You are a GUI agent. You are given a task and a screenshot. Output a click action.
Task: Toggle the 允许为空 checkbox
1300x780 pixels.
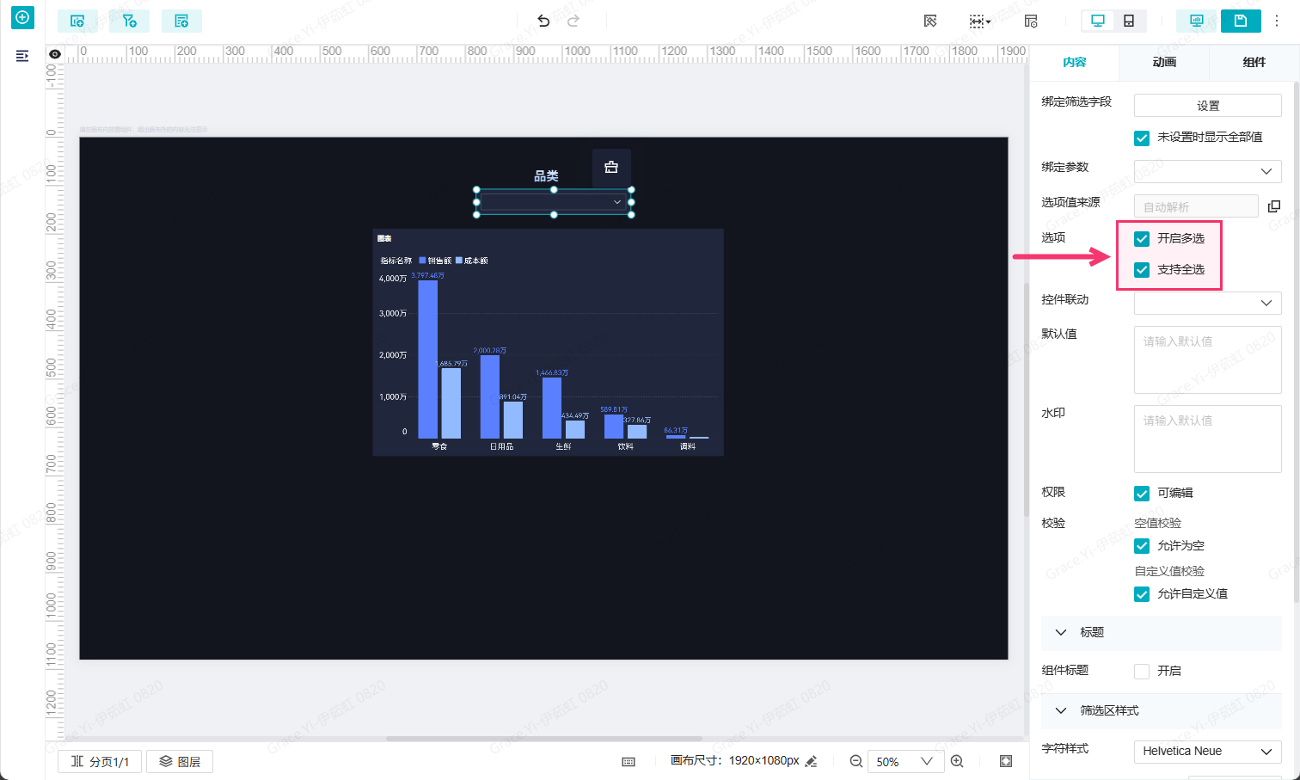(1142, 546)
